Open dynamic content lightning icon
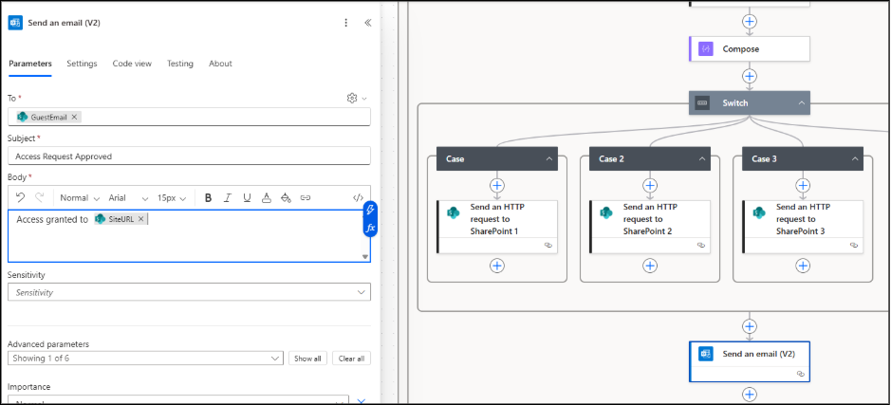This screenshot has width=891, height=405. point(371,210)
